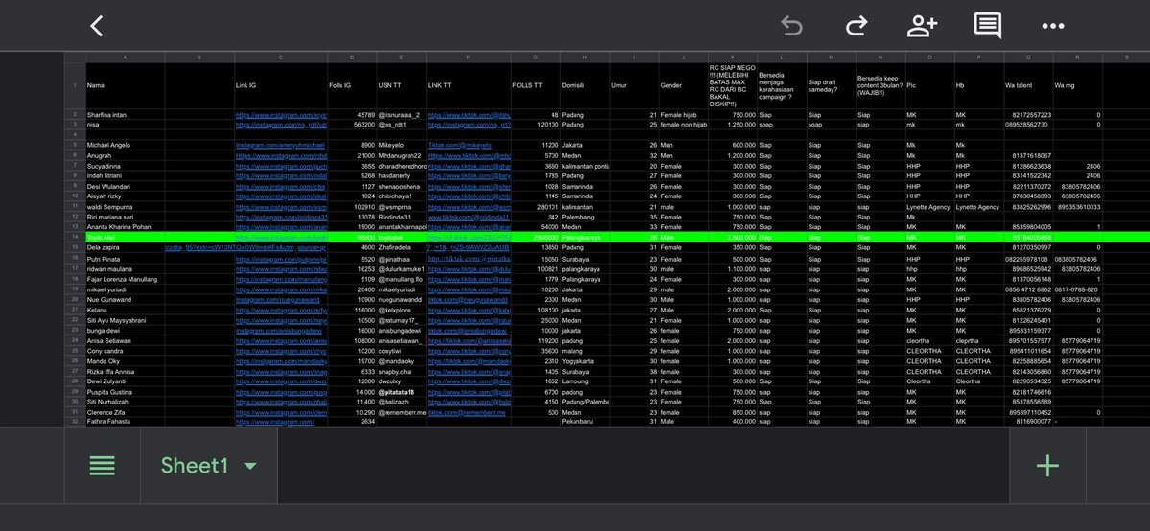Add a new sheet with plus icon
The width and height of the screenshot is (1150, 531).
click(x=1047, y=466)
